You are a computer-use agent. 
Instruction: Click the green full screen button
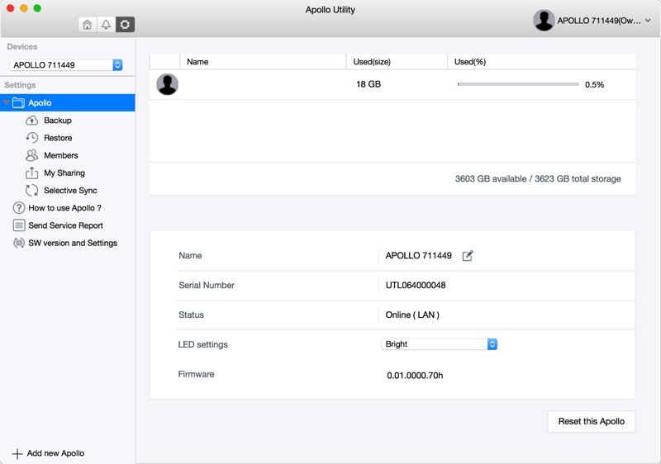point(37,8)
